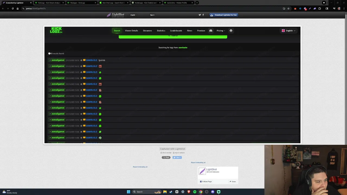Click 'Follow Page' in the LightShot widget
This screenshot has width=347, height=195.
click(206, 181)
